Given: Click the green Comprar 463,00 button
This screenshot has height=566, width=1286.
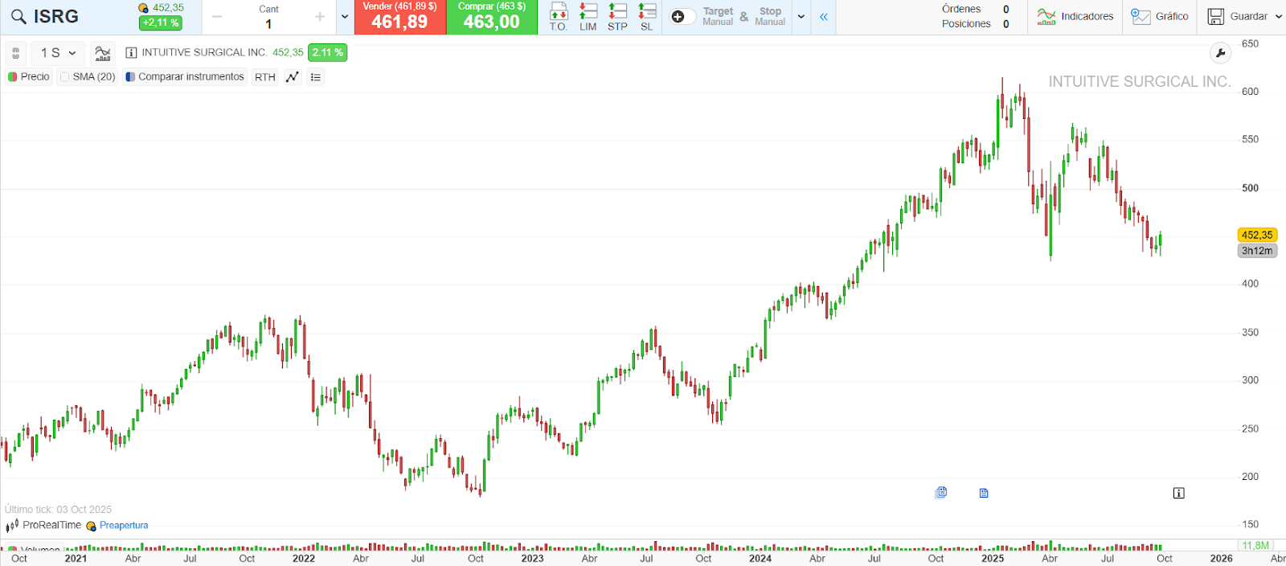Looking at the screenshot, I should (492, 17).
